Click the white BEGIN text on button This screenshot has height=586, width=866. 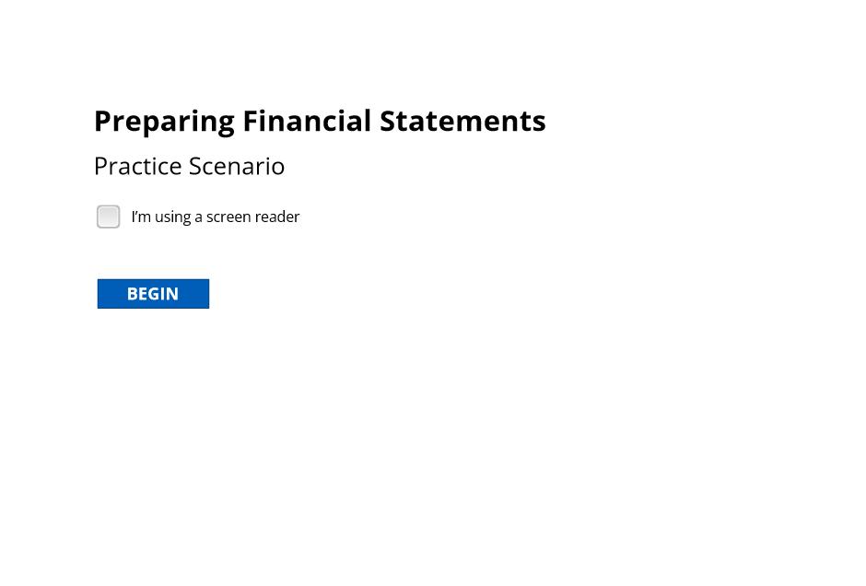[x=153, y=294]
